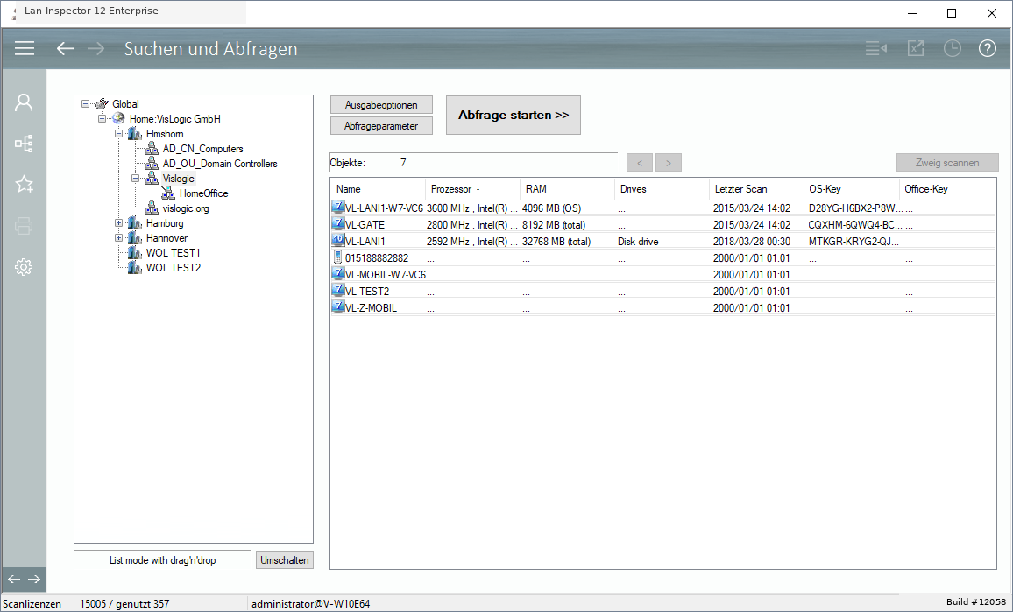Click the List mode with drag'n'drop field
This screenshot has height=612, width=1013.
coord(163,559)
